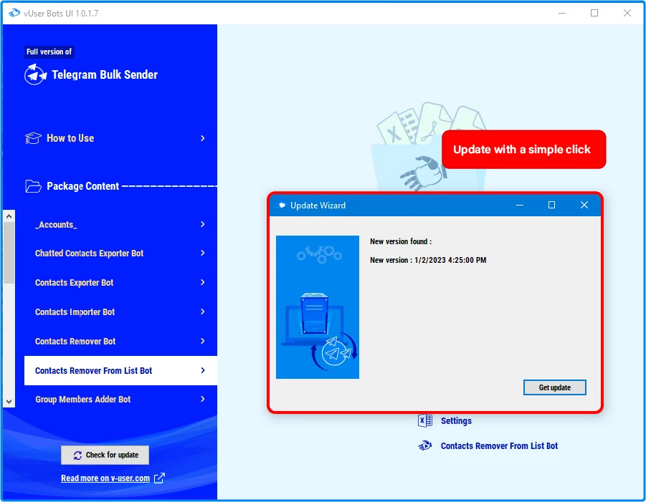Image resolution: width=646 pixels, height=502 pixels.
Task: Minimize the vUser Bots UI window
Action: click(562, 13)
